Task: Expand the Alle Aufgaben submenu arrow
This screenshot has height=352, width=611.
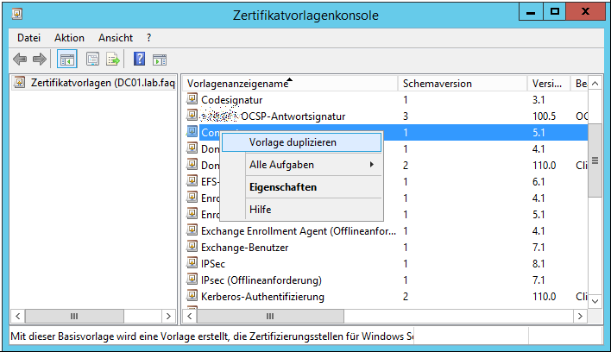Action: (x=372, y=165)
